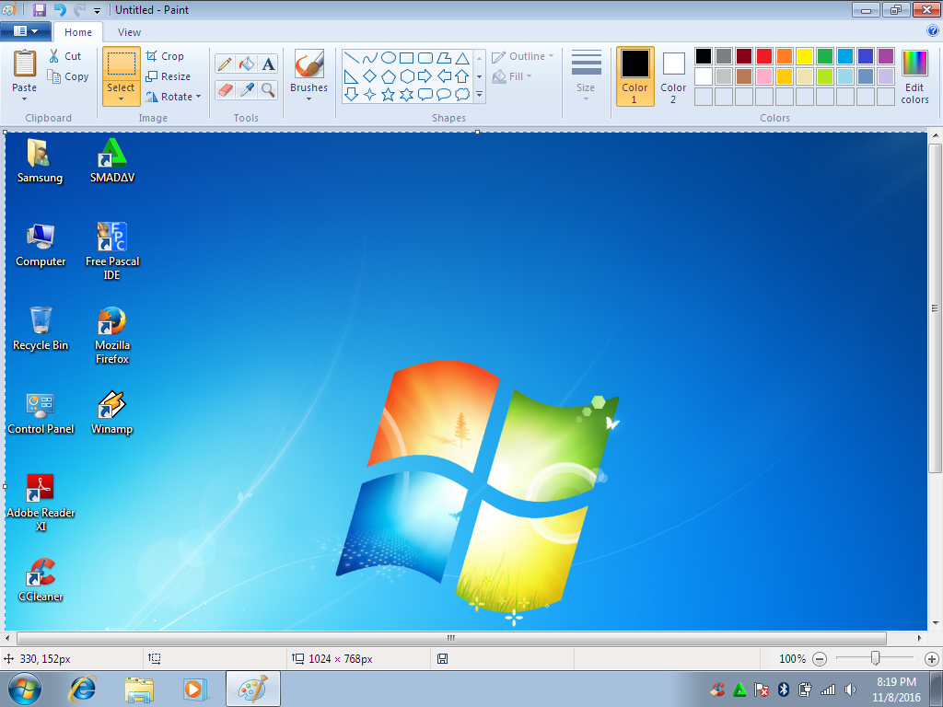Screen dimensions: 943x707
Task: Click the zoom in plus button
Action: click(932, 659)
